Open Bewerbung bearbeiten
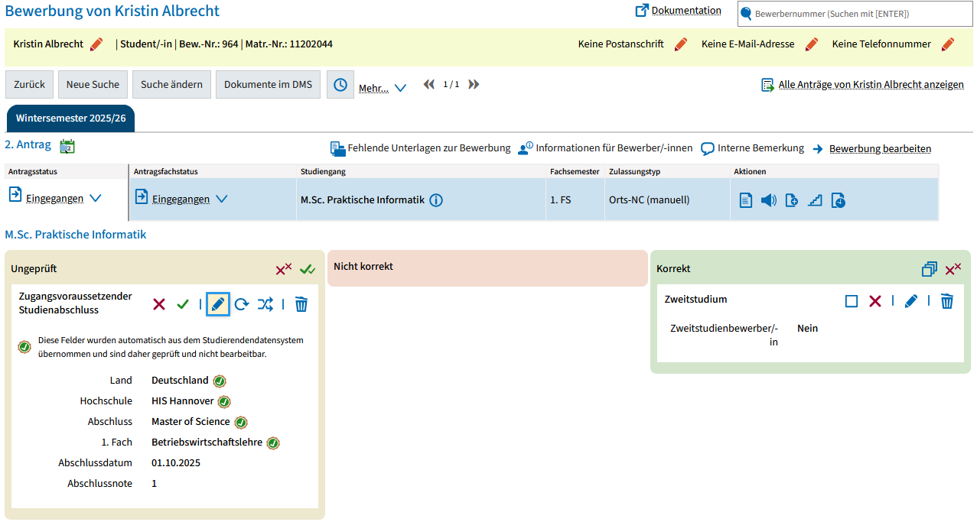The image size is (977, 522). tap(880, 148)
